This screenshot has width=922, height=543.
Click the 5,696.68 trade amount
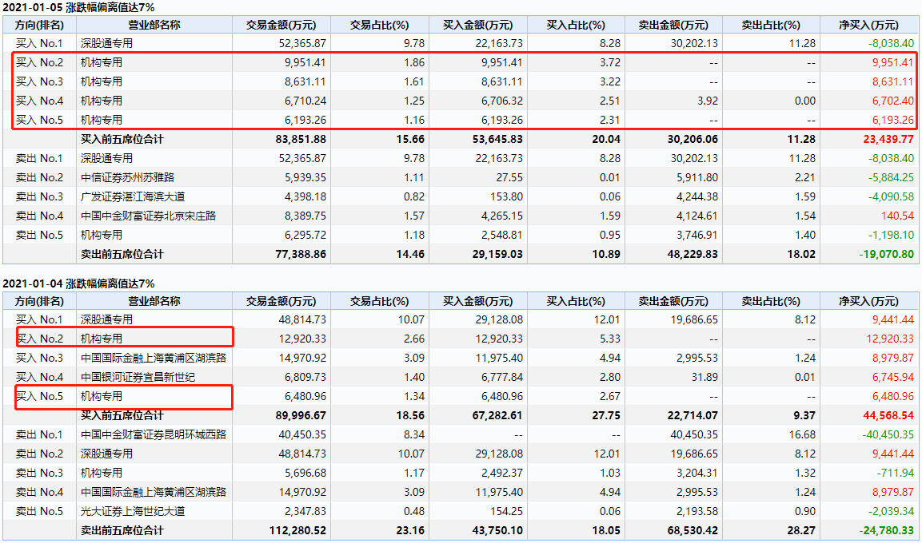coord(305,474)
